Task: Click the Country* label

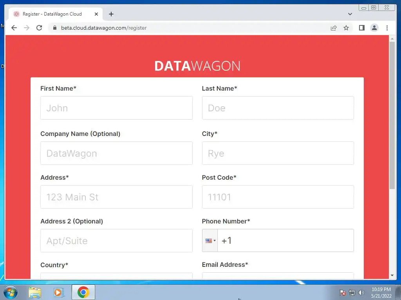Action: (54, 265)
